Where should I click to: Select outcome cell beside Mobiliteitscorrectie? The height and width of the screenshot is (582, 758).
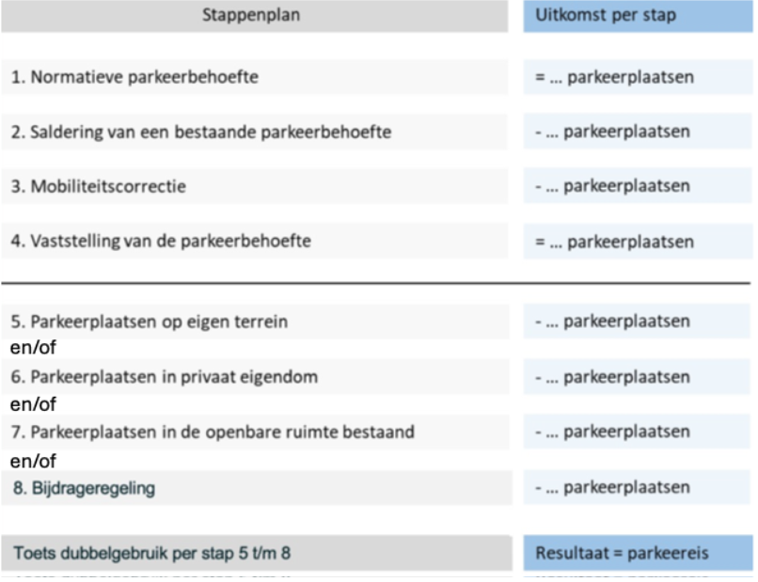(x=639, y=186)
